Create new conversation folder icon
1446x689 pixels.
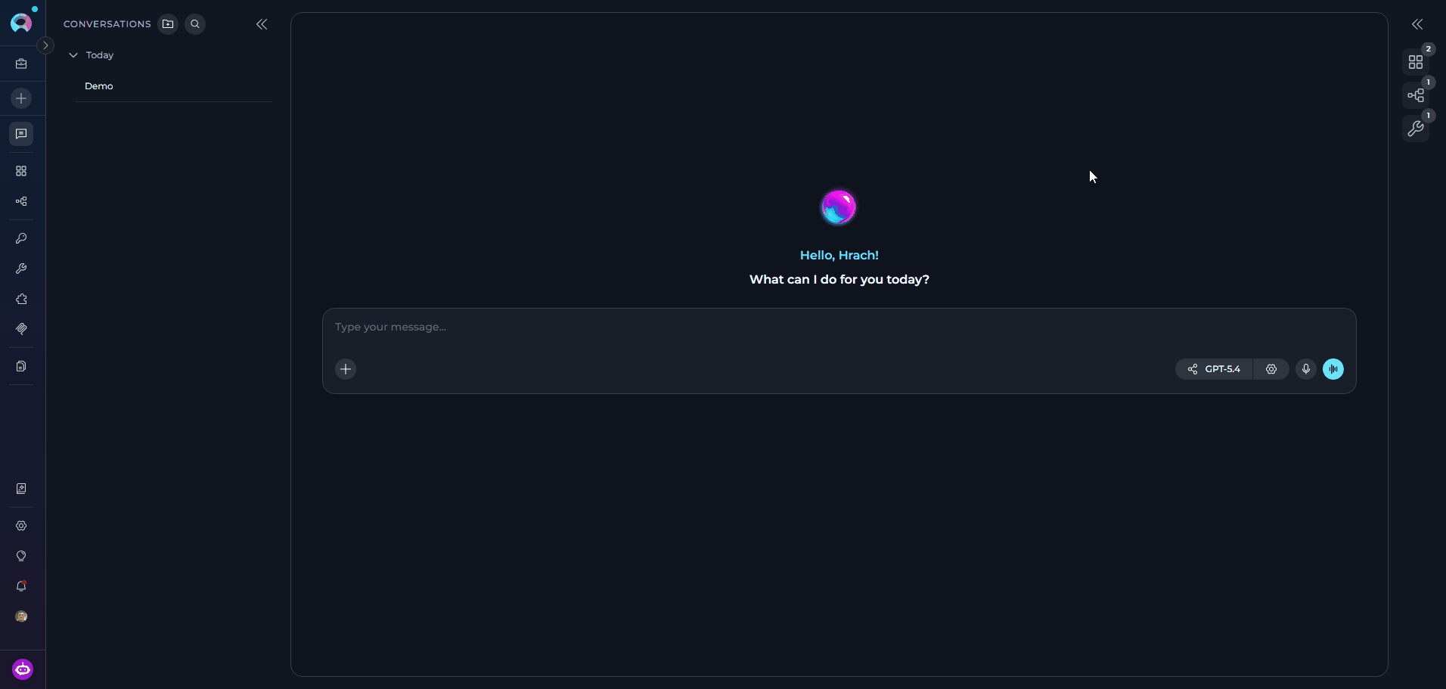pyautogui.click(x=168, y=24)
